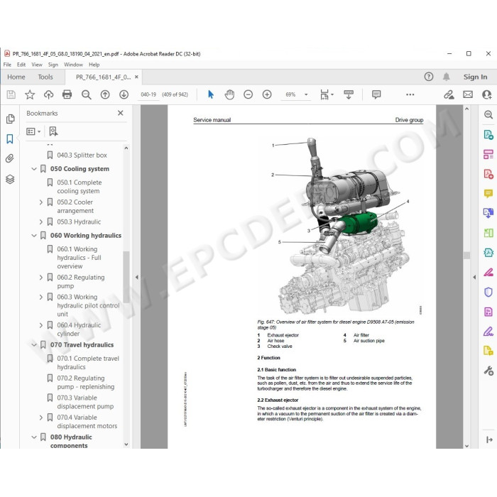Add a comment sticky note tool
Image resolution: width=497 pixels, height=497 pixels.
click(x=376, y=94)
